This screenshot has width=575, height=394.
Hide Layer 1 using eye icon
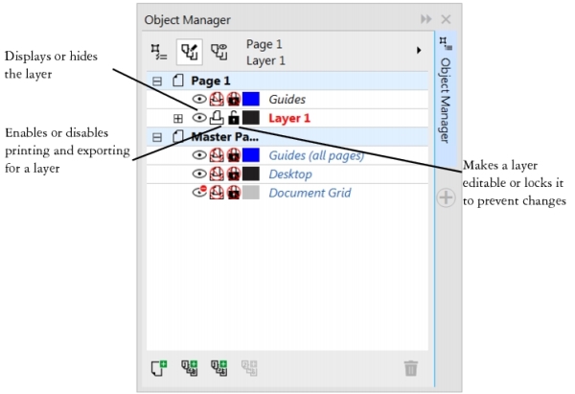(199, 118)
